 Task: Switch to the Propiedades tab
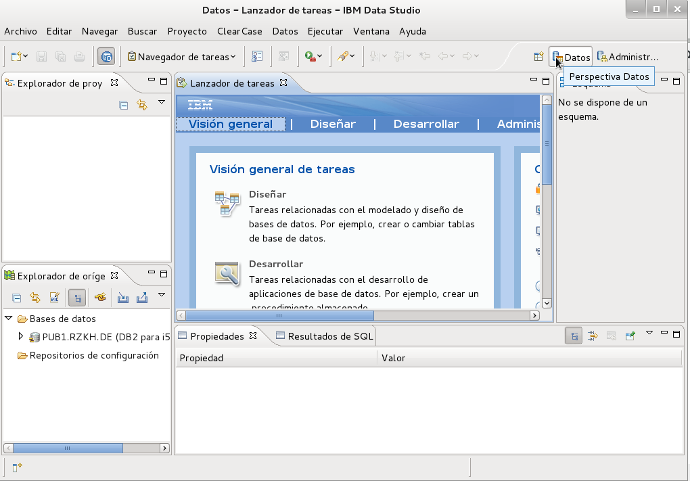(217, 336)
